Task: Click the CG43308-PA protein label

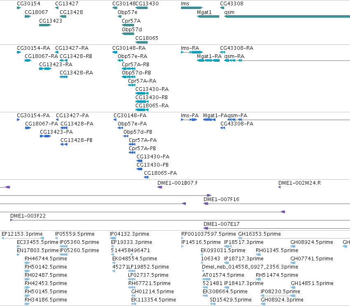Action: tap(237, 124)
